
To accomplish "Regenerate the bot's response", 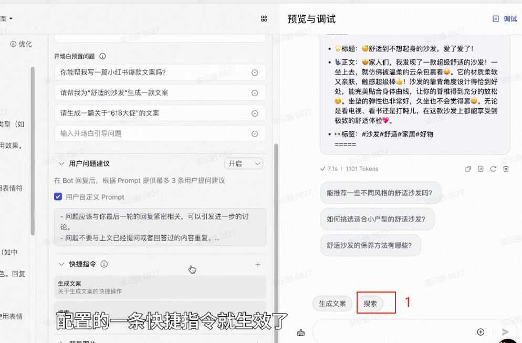I will [493, 169].
